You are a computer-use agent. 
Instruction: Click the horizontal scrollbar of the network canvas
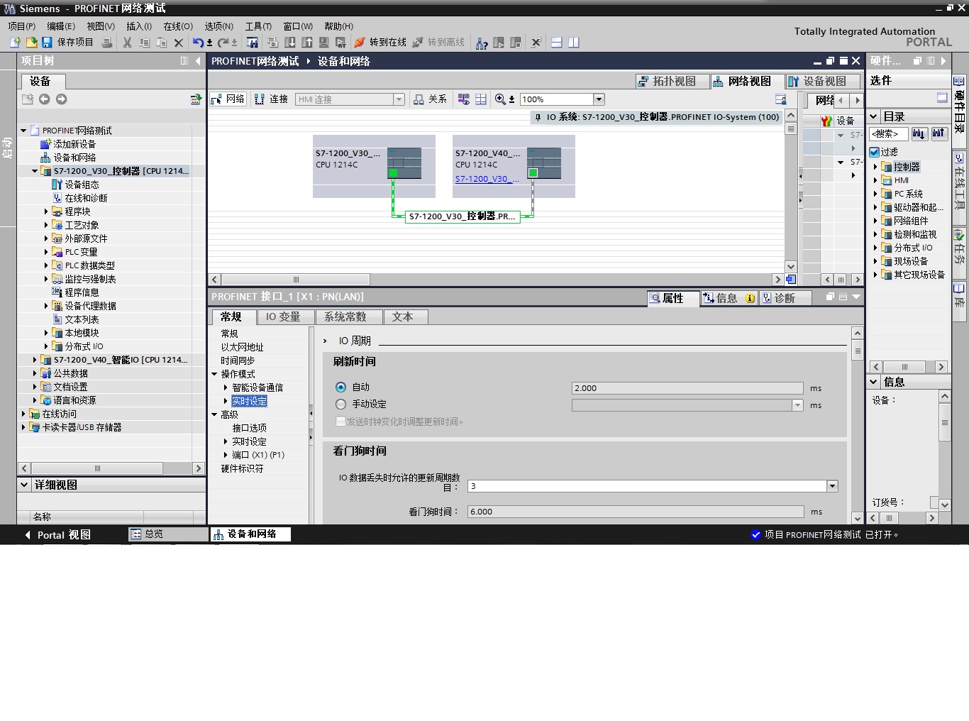296,280
